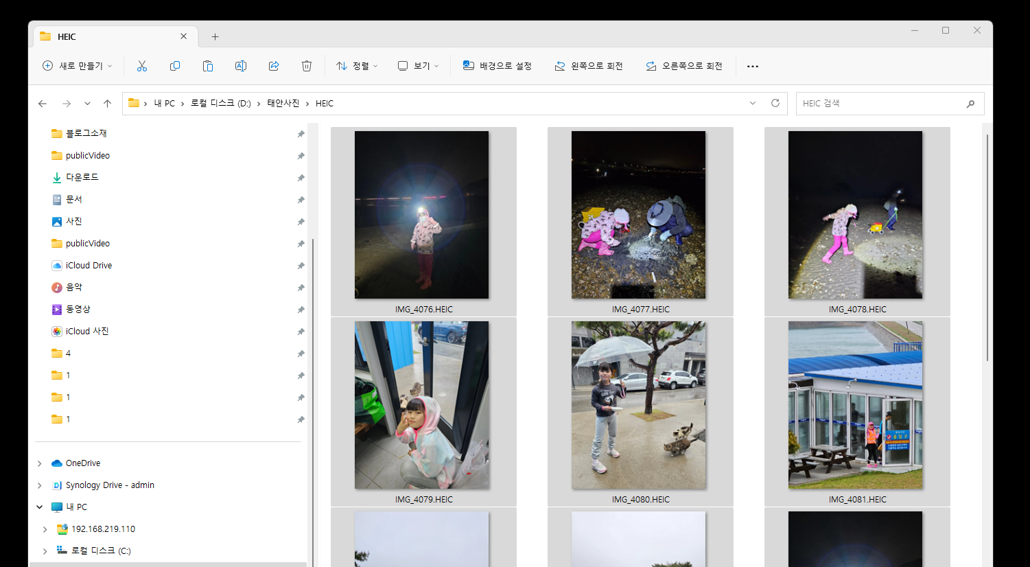This screenshot has width=1030, height=567.
Task: Open 동영상 in sidebar
Action: (x=71, y=310)
